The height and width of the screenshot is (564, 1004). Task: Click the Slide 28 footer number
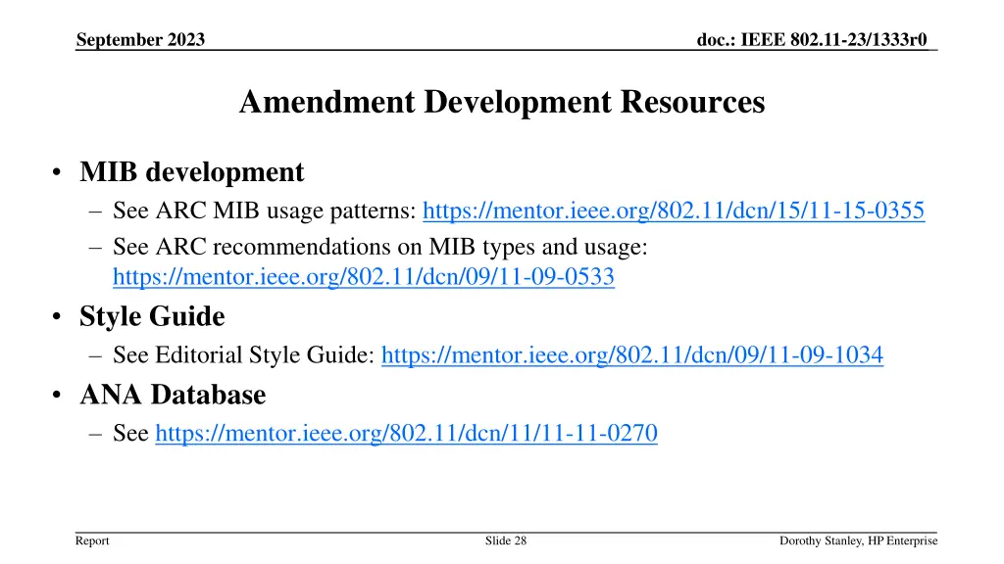pos(506,540)
